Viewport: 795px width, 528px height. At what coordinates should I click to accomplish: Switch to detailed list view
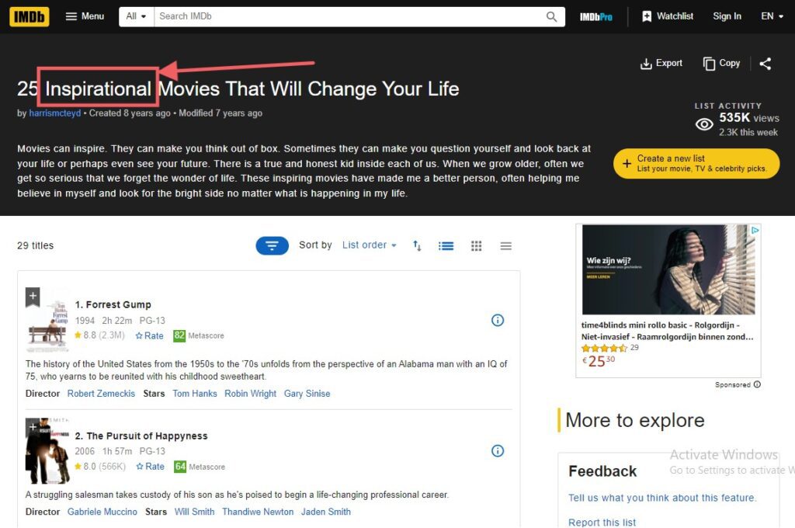click(x=446, y=246)
